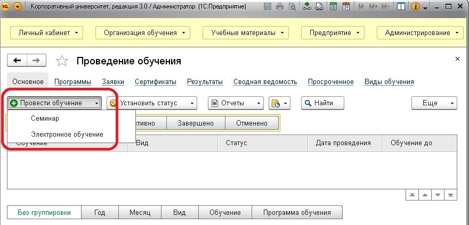Click the "Найти" search button

(322, 103)
